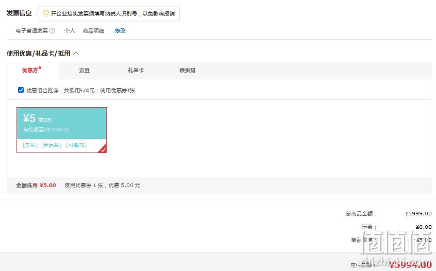The image size is (436, 271).
Task: Click the 电子普通发票 text
Action: [32, 30]
